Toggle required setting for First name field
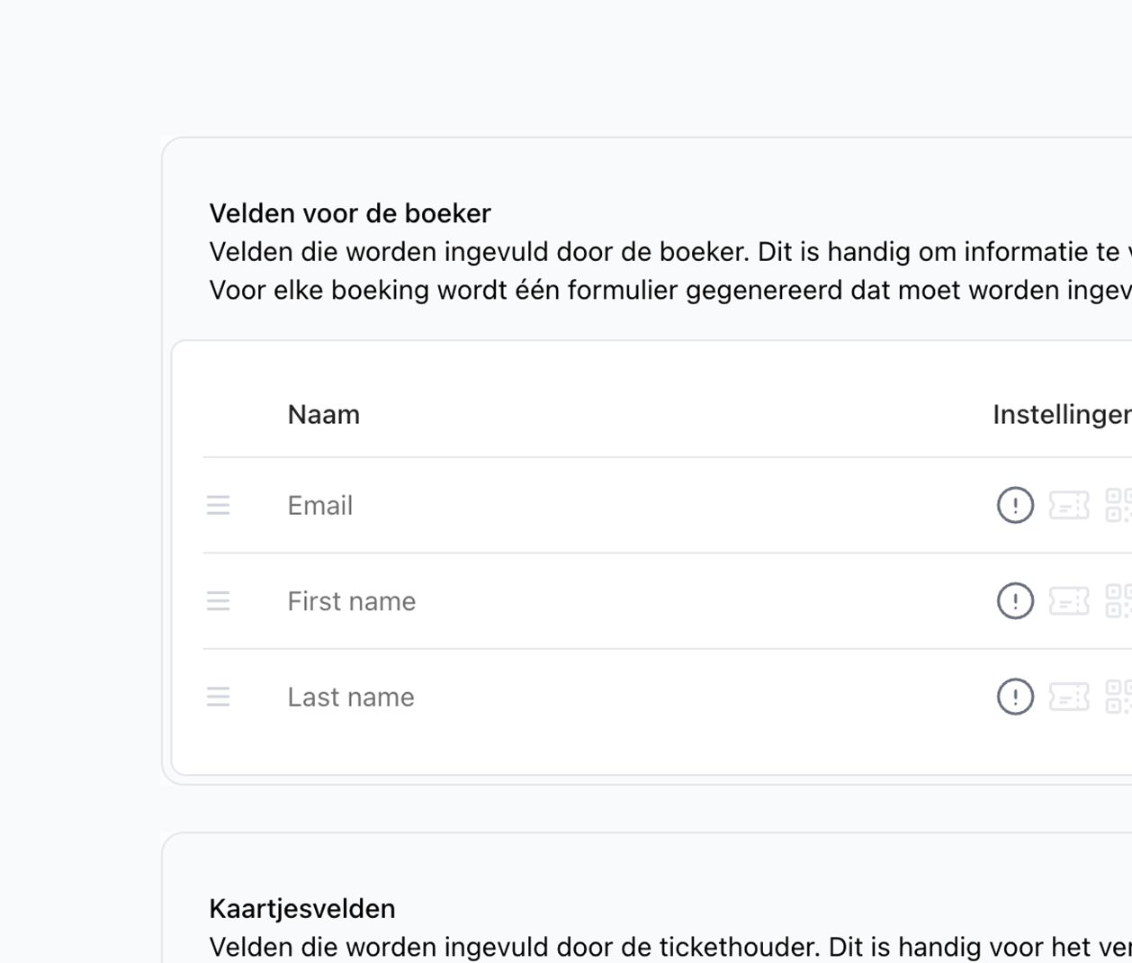1132x963 pixels. 1015,600
